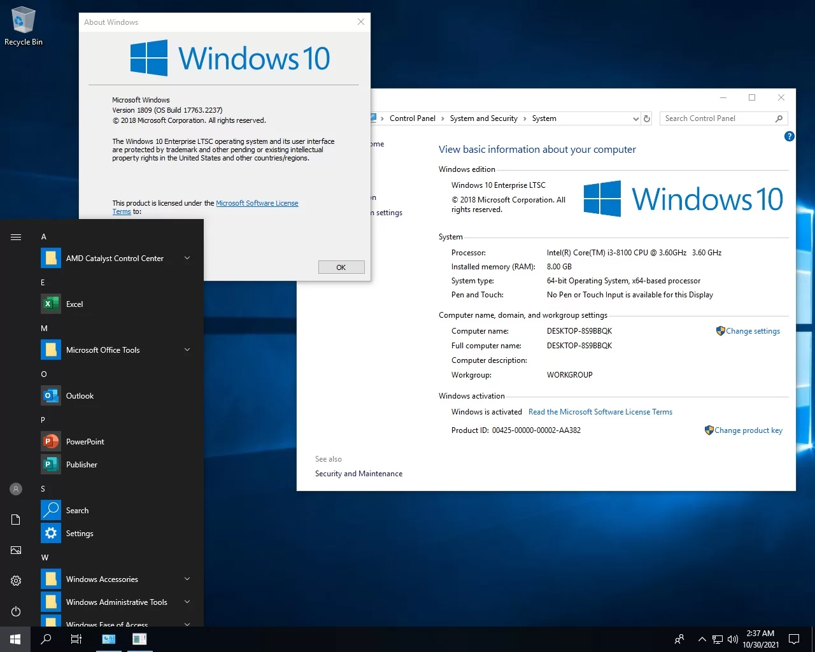Screen dimensions: 815x652
Task: Click the volume icon in system tray
Action: point(733,639)
